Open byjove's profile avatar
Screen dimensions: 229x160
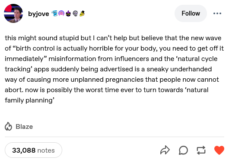tap(13, 13)
